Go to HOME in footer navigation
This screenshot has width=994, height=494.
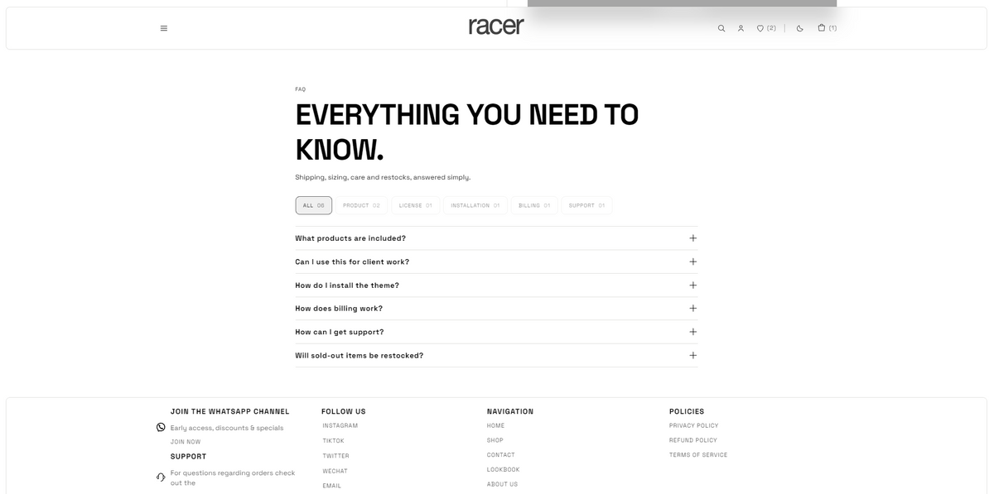pos(495,425)
